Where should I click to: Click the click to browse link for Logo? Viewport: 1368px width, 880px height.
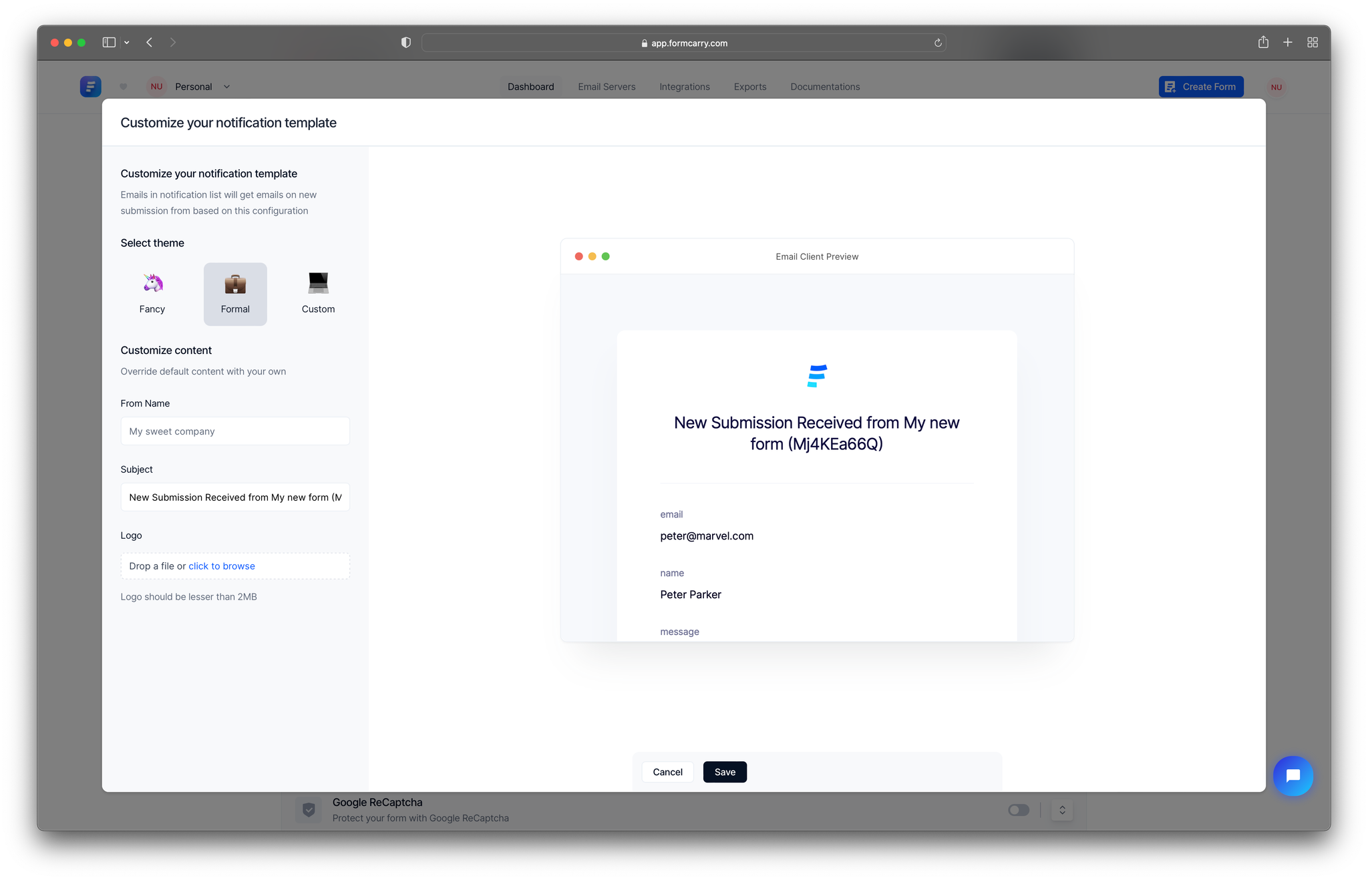(x=221, y=566)
